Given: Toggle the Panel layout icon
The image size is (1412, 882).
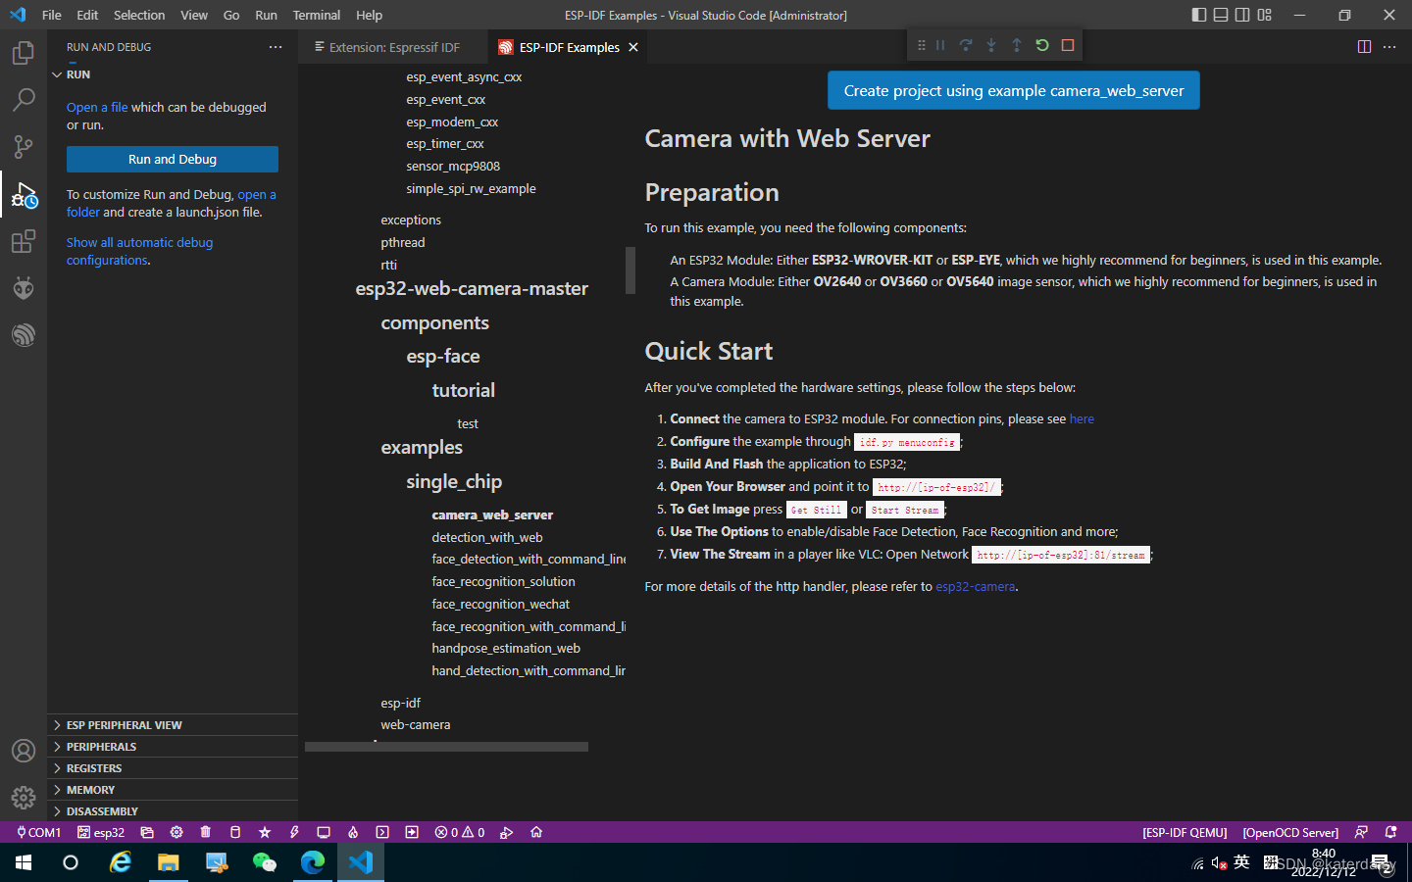Looking at the screenshot, I should click(x=1221, y=15).
